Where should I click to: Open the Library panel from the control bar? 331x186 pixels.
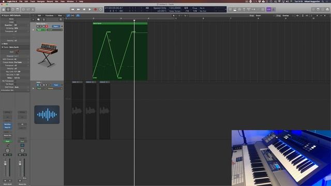coord(4,9)
